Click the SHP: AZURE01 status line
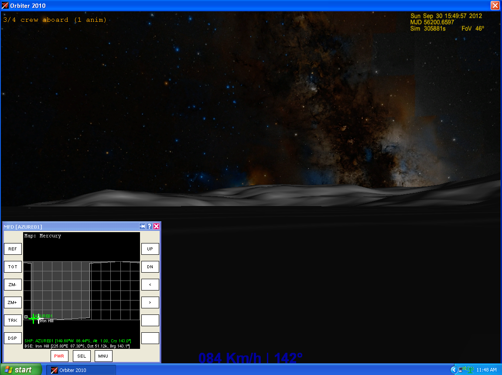 point(78,341)
